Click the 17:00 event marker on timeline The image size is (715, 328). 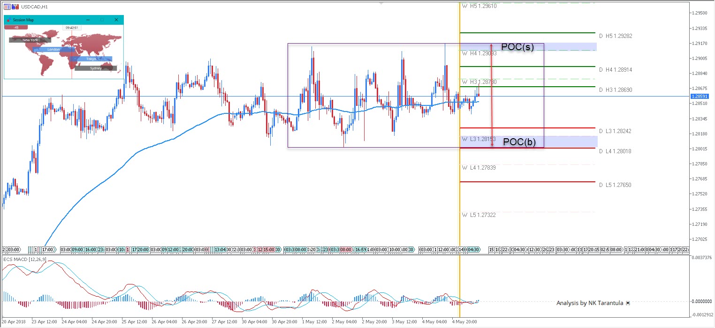(x=47, y=249)
